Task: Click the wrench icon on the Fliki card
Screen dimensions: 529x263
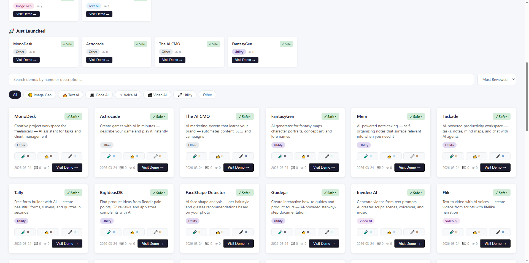Action: [498, 232]
